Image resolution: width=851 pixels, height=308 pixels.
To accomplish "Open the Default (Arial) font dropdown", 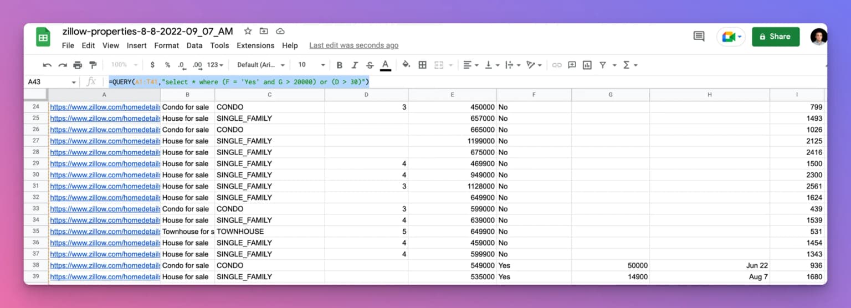I will tap(261, 65).
